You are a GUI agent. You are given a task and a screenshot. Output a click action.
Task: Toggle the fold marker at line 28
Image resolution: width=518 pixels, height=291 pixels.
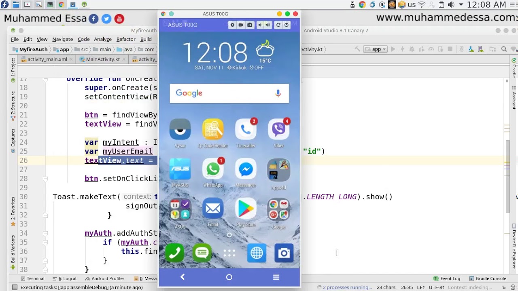click(x=45, y=179)
